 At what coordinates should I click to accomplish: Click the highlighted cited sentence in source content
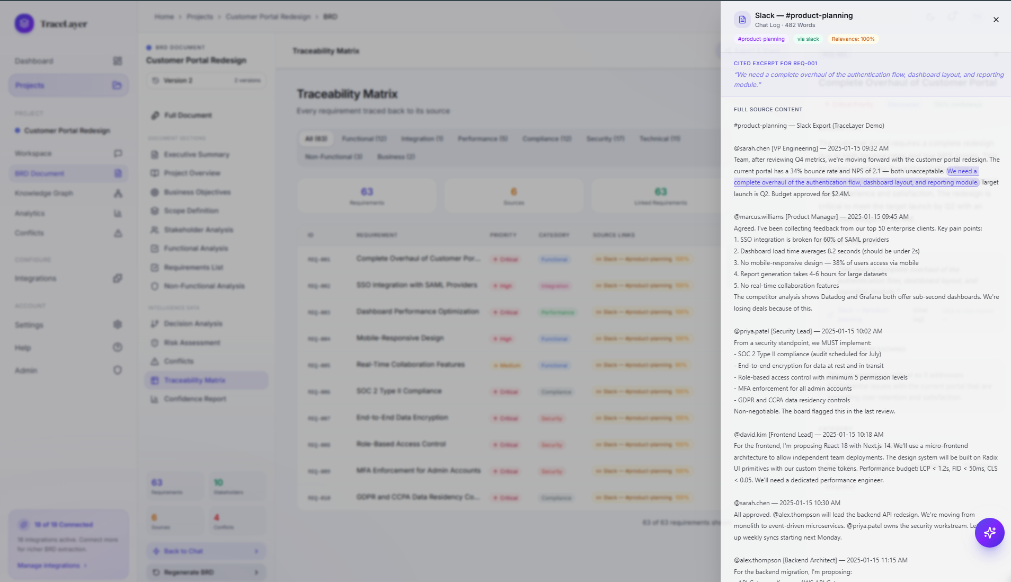(x=856, y=182)
